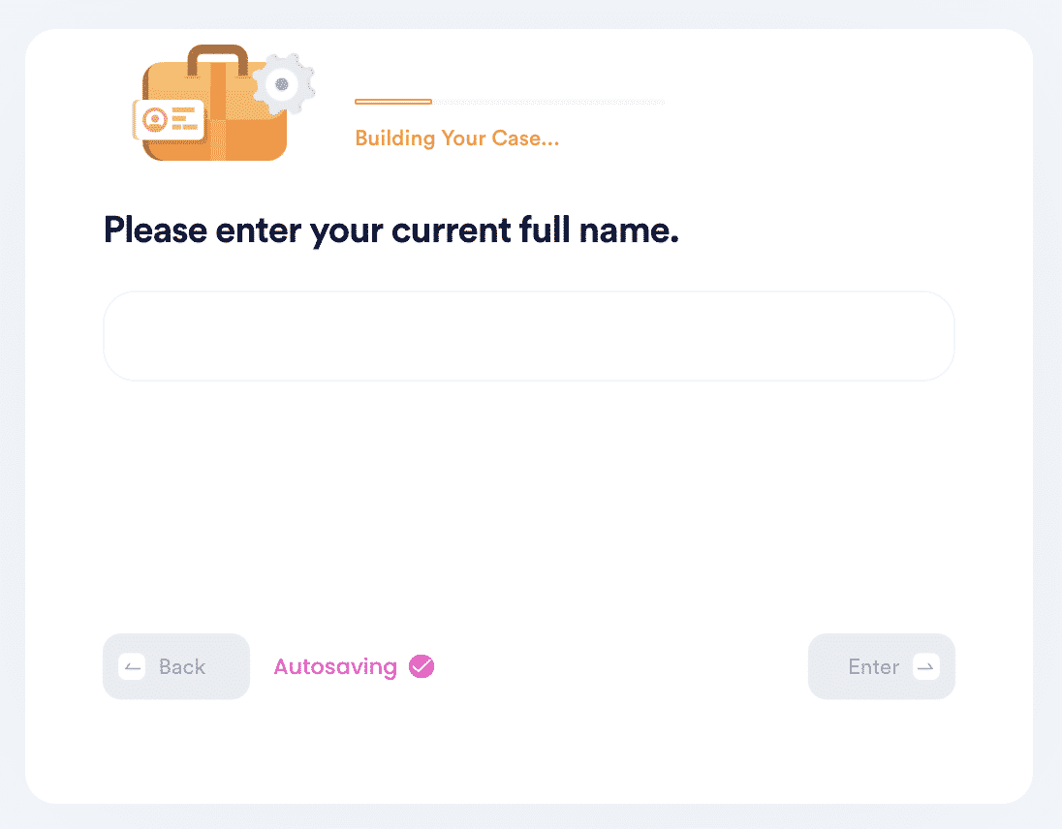The width and height of the screenshot is (1062, 829).
Task: Focus the full name text field
Action: (529, 336)
